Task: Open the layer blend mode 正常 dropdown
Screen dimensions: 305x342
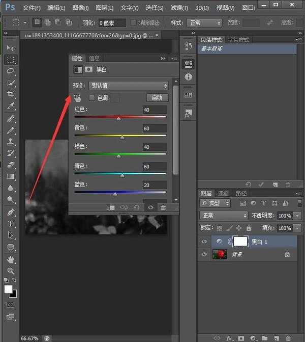Action: tap(223, 216)
